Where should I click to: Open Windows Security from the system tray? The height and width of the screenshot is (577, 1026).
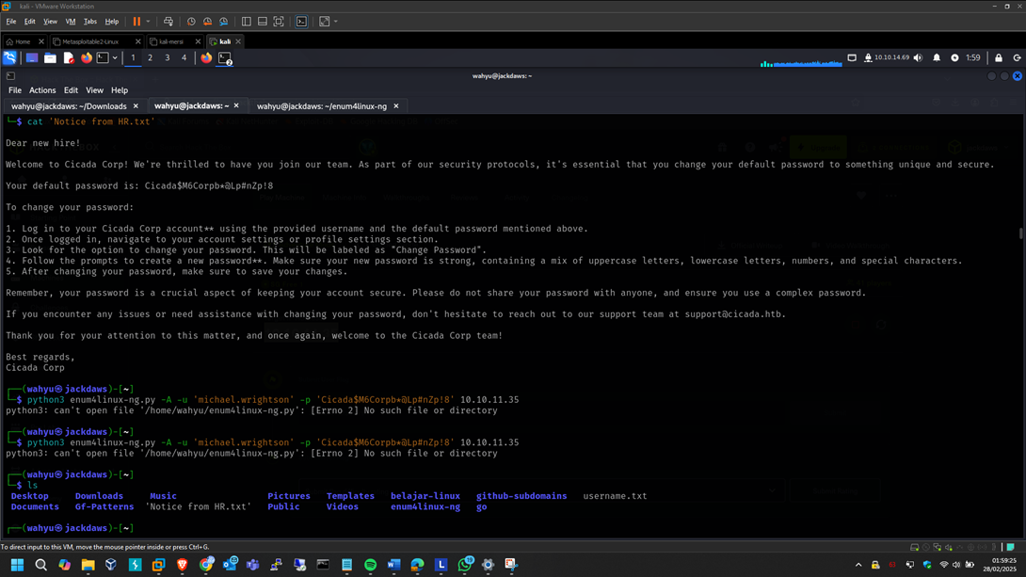tap(928, 565)
